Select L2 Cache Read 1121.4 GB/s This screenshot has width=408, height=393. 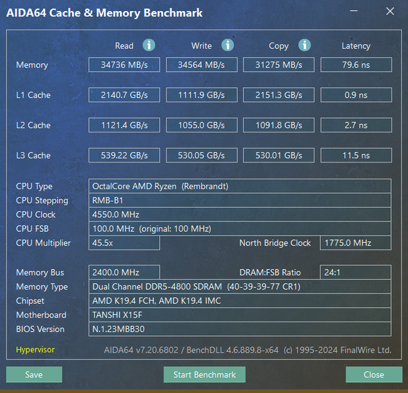(124, 125)
